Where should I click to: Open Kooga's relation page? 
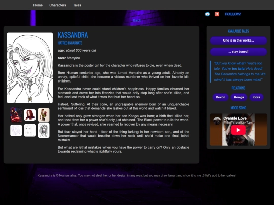click(x=239, y=97)
